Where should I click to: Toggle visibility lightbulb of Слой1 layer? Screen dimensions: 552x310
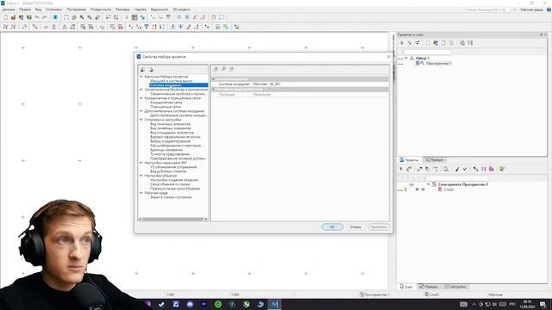coord(405,189)
